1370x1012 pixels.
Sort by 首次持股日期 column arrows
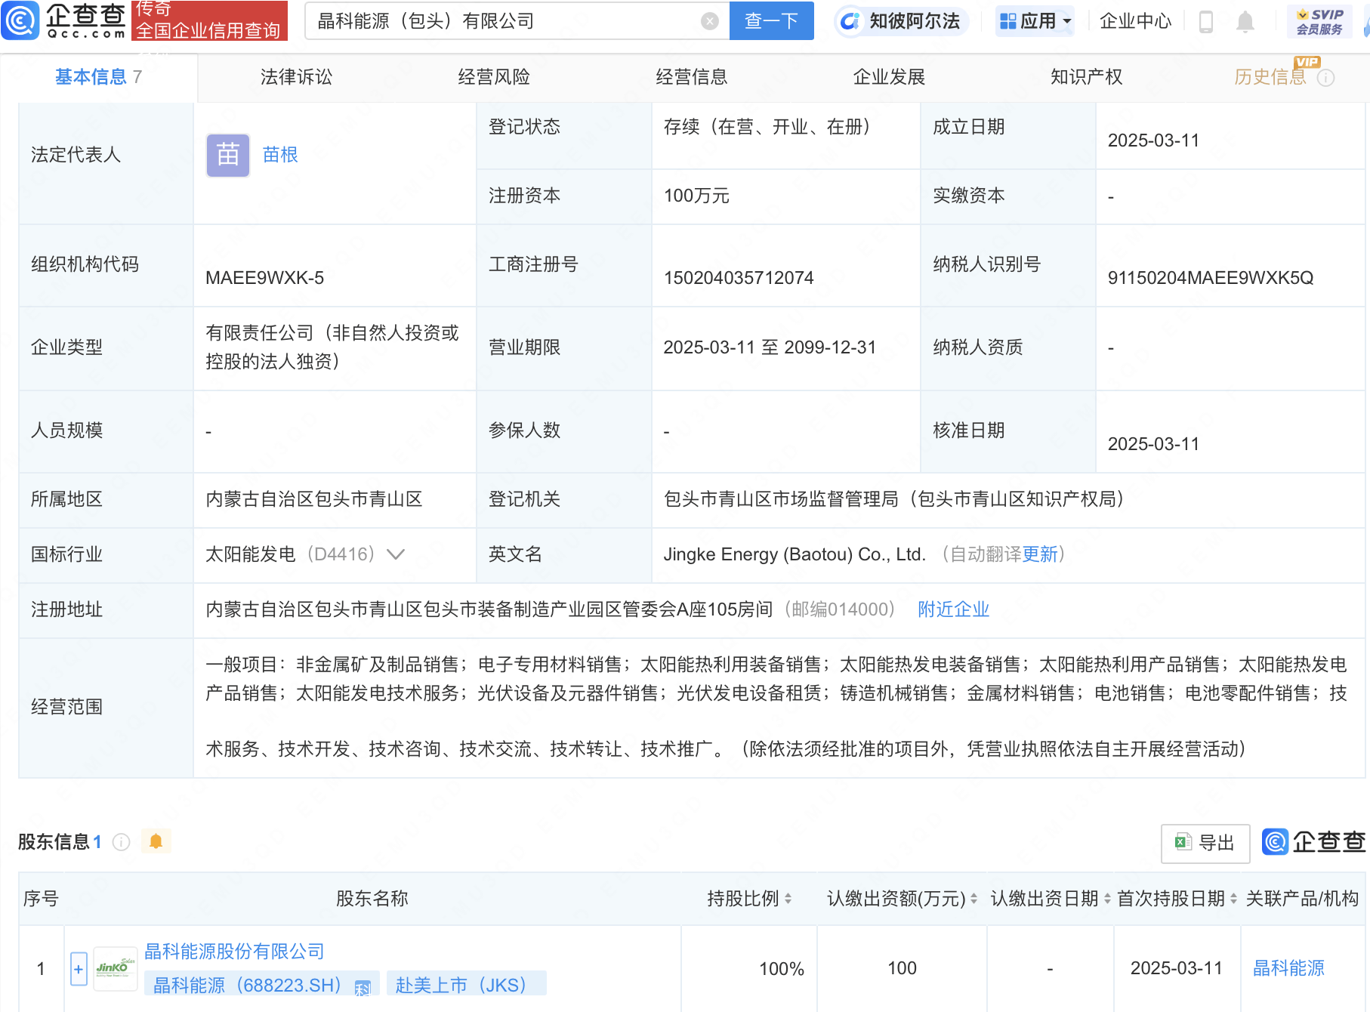point(1233,899)
